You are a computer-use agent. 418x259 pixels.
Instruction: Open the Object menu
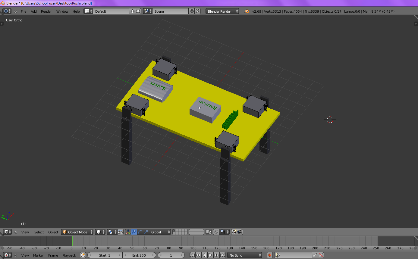coord(53,232)
